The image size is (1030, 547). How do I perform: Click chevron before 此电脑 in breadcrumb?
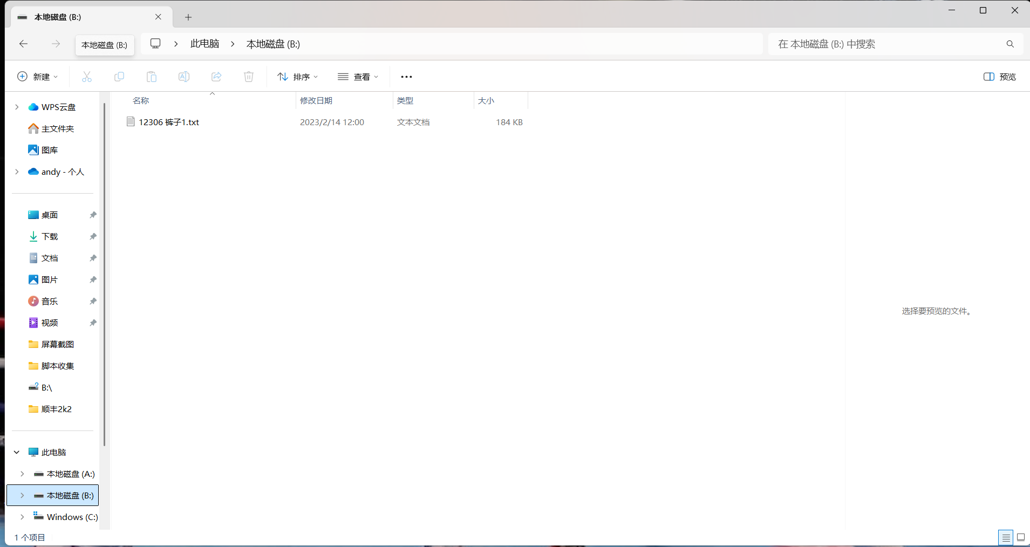coord(176,44)
